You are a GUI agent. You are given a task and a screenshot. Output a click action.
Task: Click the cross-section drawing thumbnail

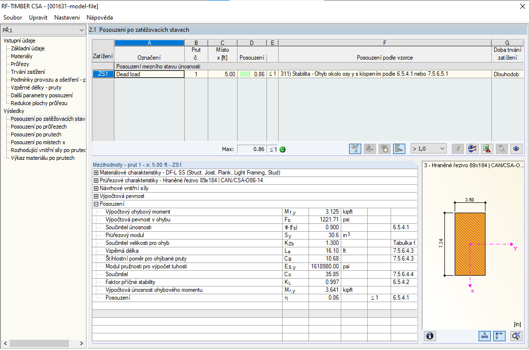coord(470,244)
